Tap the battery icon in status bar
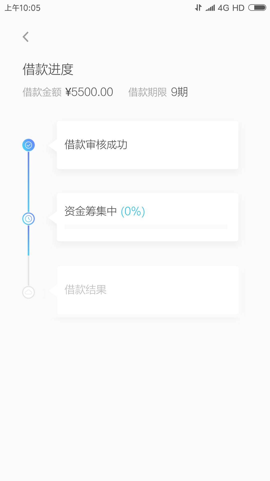 pos(257,8)
